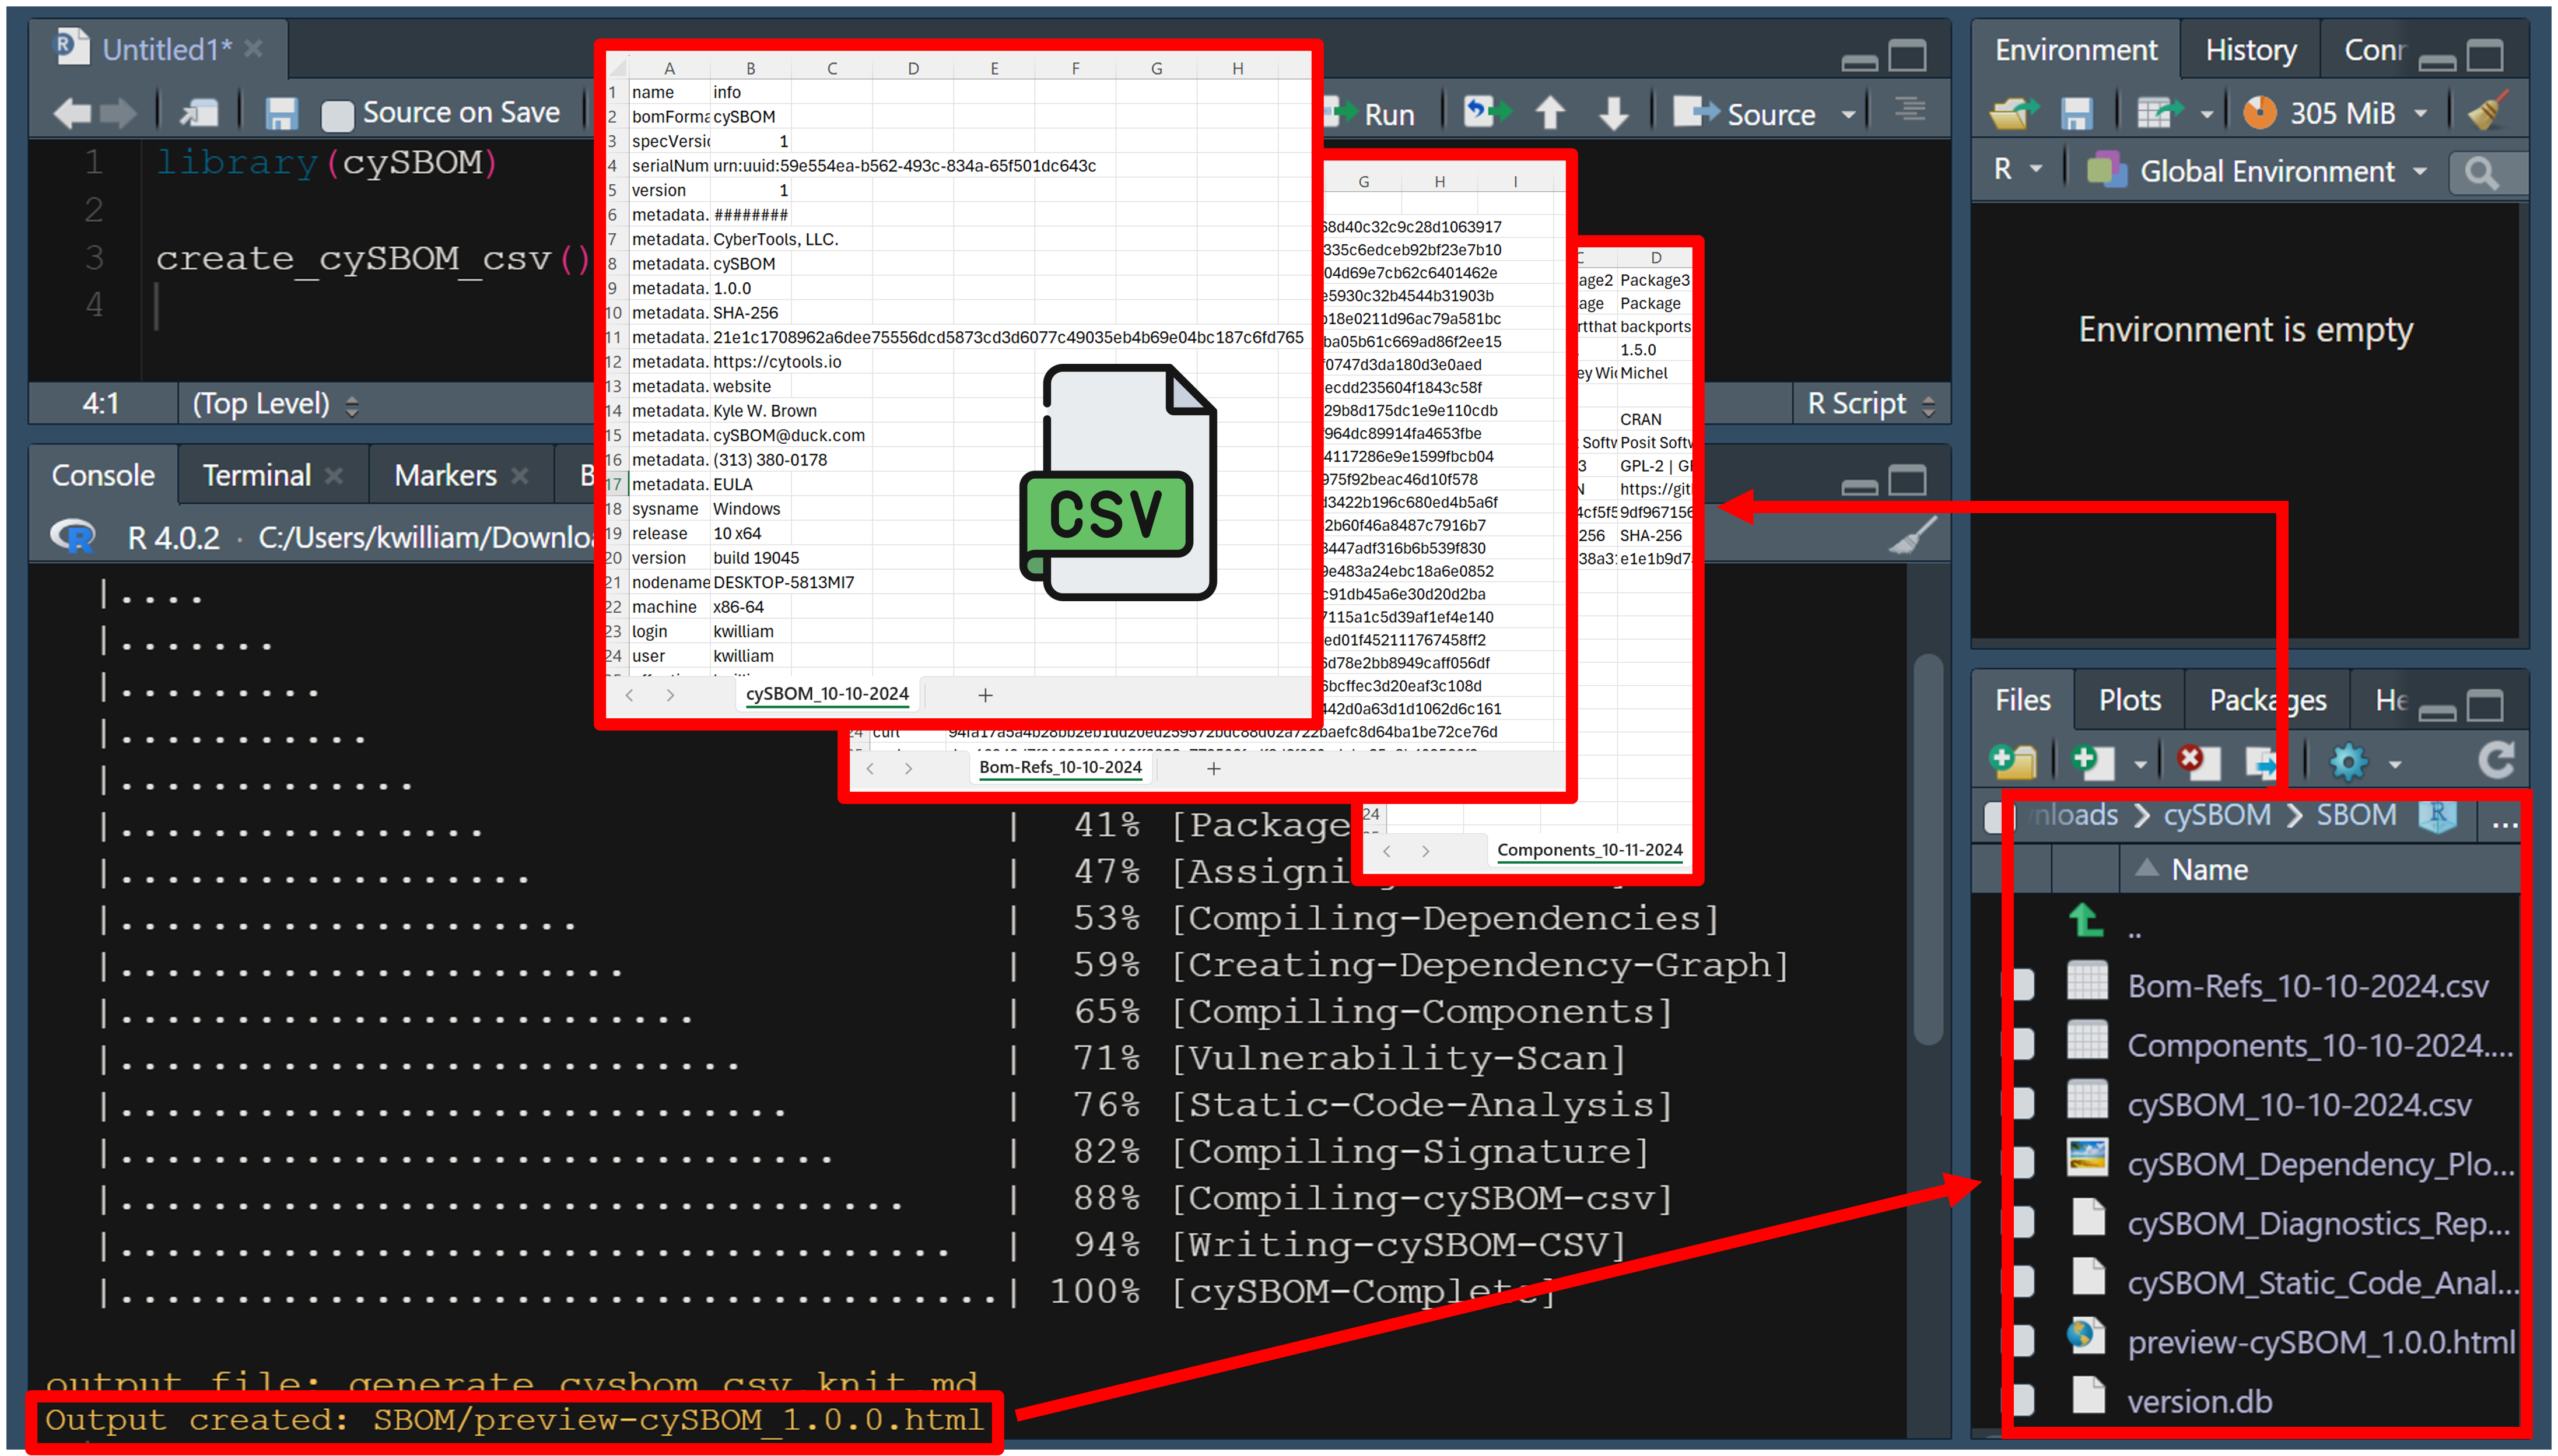The image size is (2558, 1456).
Task: Click the forward navigation arrow in editor toolbar
Action: (x=118, y=113)
